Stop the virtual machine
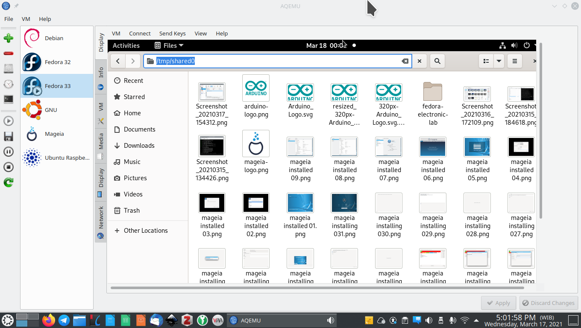The height and width of the screenshot is (328, 581). point(8,167)
